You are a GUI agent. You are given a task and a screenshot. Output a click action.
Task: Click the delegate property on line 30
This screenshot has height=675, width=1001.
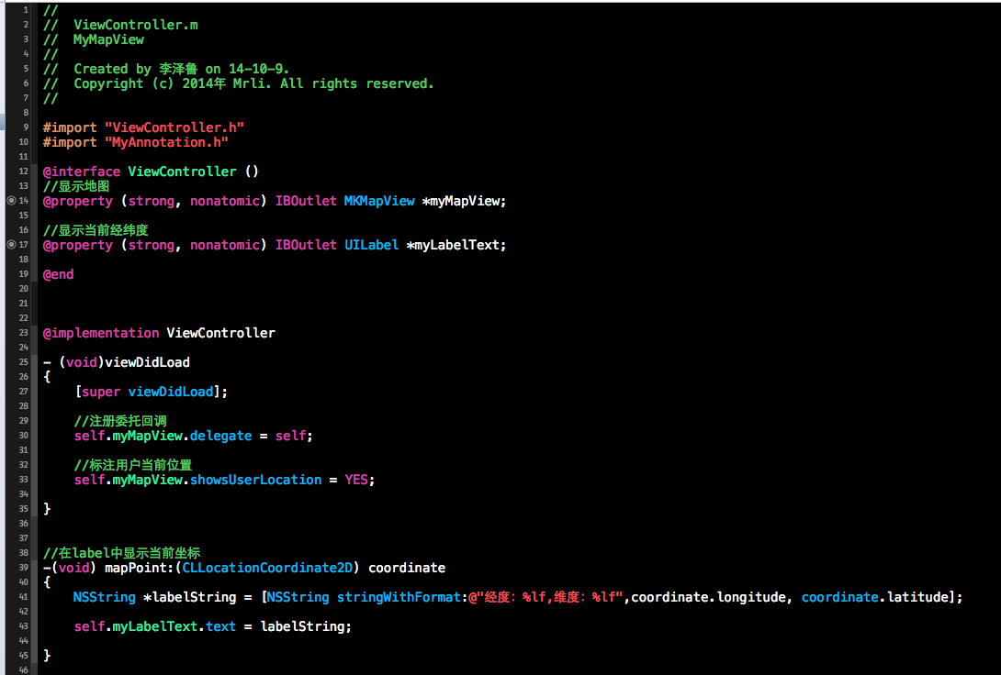tap(221, 436)
